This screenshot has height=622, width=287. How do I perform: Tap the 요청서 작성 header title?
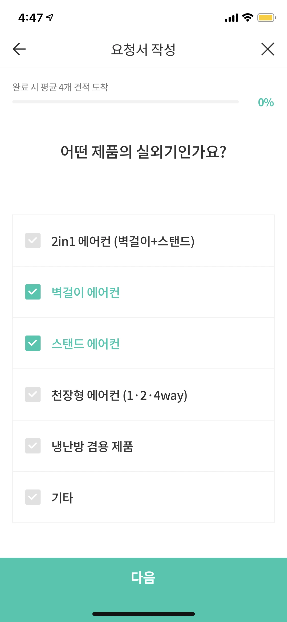[143, 50]
